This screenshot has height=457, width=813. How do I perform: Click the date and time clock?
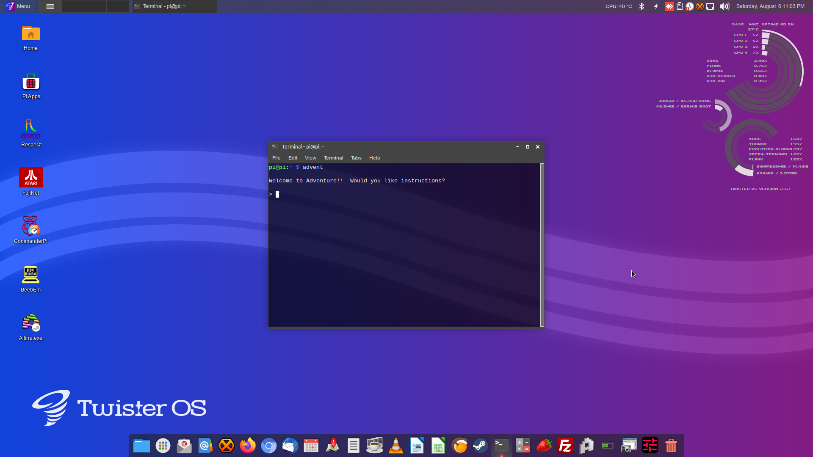[770, 6]
